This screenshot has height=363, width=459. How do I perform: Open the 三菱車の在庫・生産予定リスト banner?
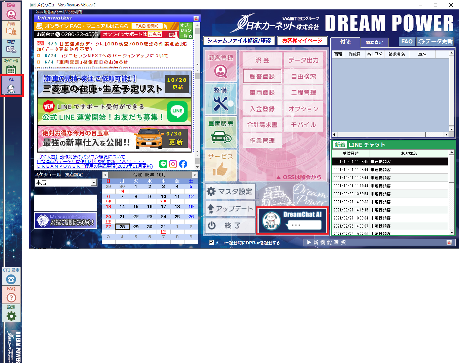coord(114,84)
